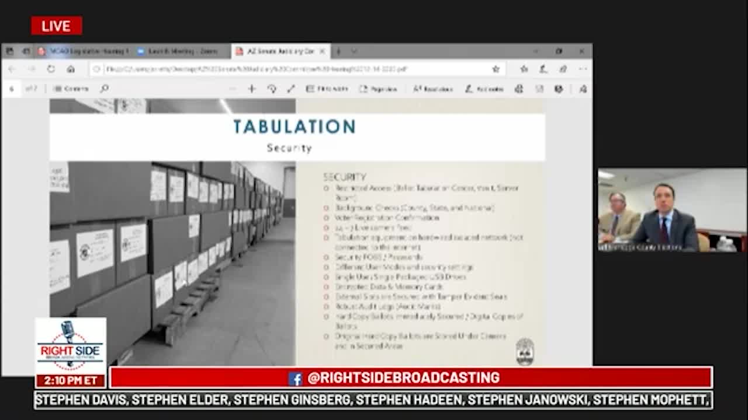Open the Page view options
The width and height of the screenshot is (748, 420).
(378, 89)
